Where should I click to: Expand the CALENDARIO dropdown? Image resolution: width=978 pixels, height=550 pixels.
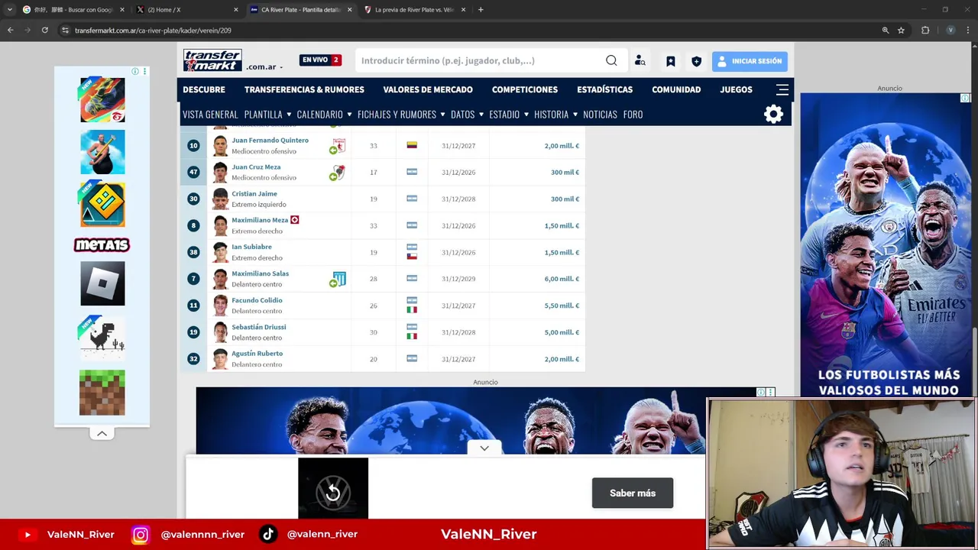[324, 115]
